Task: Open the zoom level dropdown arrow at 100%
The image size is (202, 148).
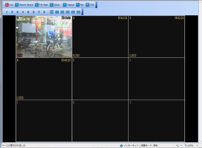Action: coord(197,145)
